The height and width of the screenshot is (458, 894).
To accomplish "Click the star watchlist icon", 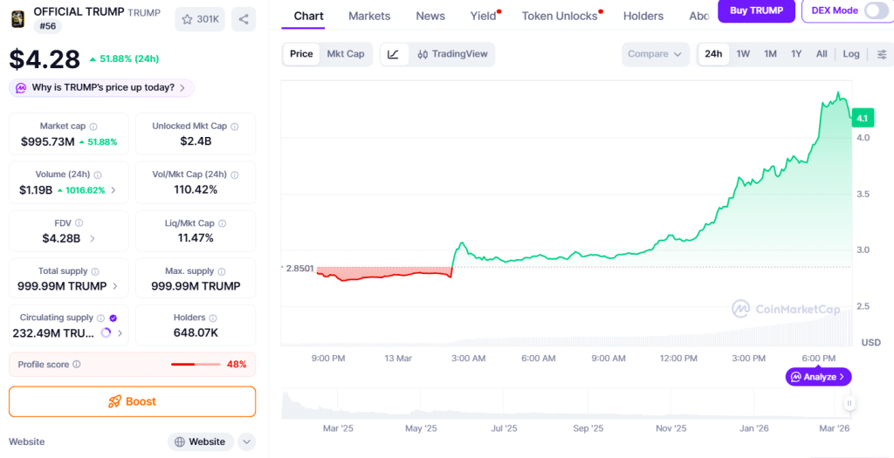I will click(x=187, y=19).
